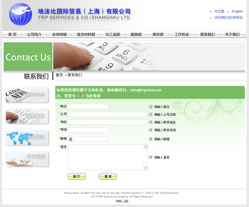
Task: Click info icon beside 请输入联系地址
Action: [x=151, y=122]
